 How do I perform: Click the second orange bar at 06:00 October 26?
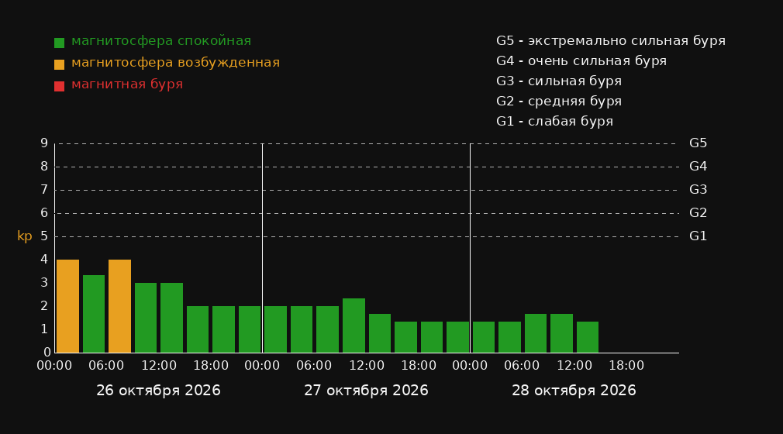[x=120, y=306]
